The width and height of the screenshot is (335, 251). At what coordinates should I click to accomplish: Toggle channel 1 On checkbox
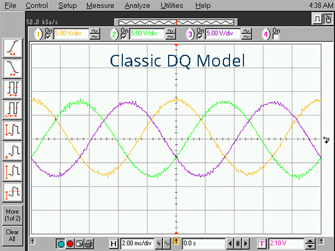(48, 36)
